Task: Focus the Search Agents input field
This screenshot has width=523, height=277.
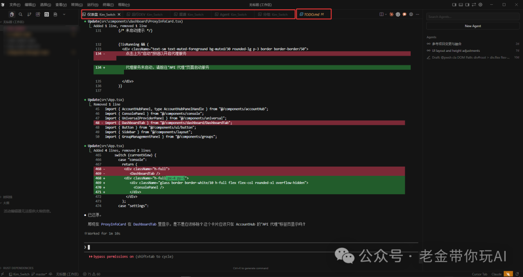Action: [x=473, y=16]
